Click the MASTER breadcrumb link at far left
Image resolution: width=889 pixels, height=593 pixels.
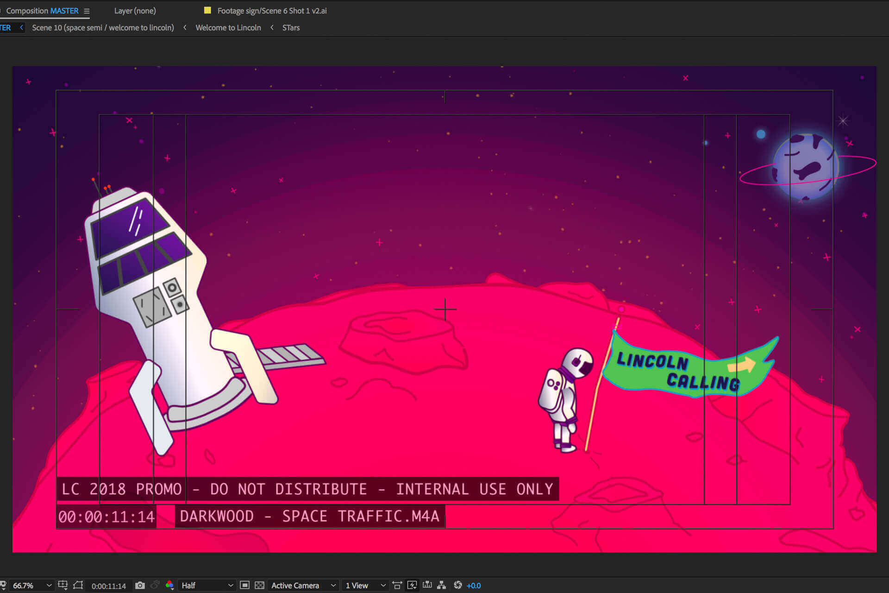tap(5, 28)
